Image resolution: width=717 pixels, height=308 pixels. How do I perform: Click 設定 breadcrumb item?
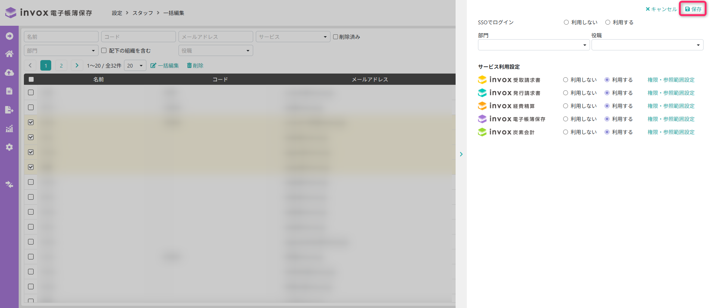(117, 13)
